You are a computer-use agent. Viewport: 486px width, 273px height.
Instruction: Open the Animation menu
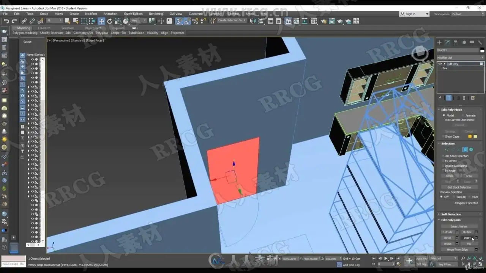(110, 14)
